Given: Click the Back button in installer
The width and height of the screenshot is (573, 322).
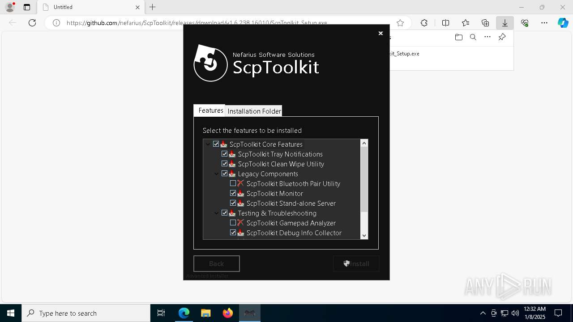Looking at the screenshot, I should coord(217,263).
